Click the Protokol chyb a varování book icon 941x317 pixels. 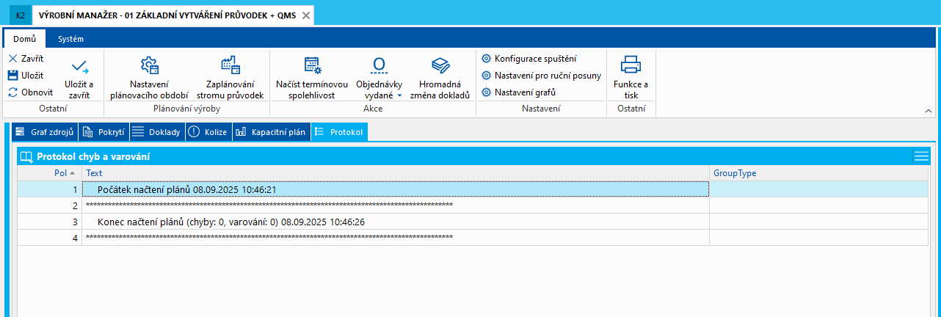pyautogui.click(x=26, y=156)
